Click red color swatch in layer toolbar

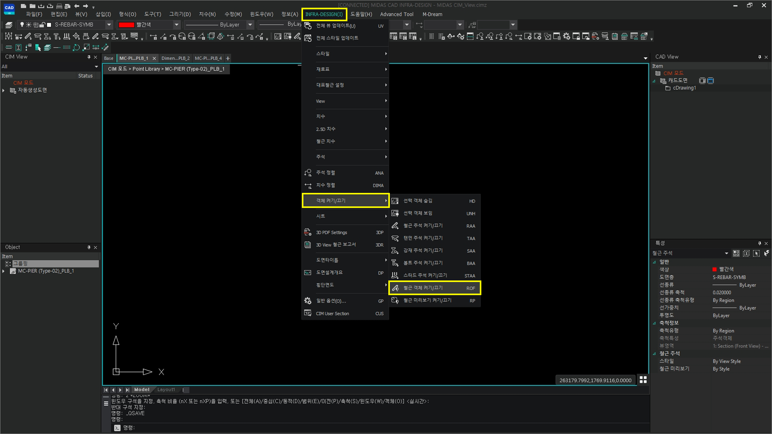pos(126,25)
